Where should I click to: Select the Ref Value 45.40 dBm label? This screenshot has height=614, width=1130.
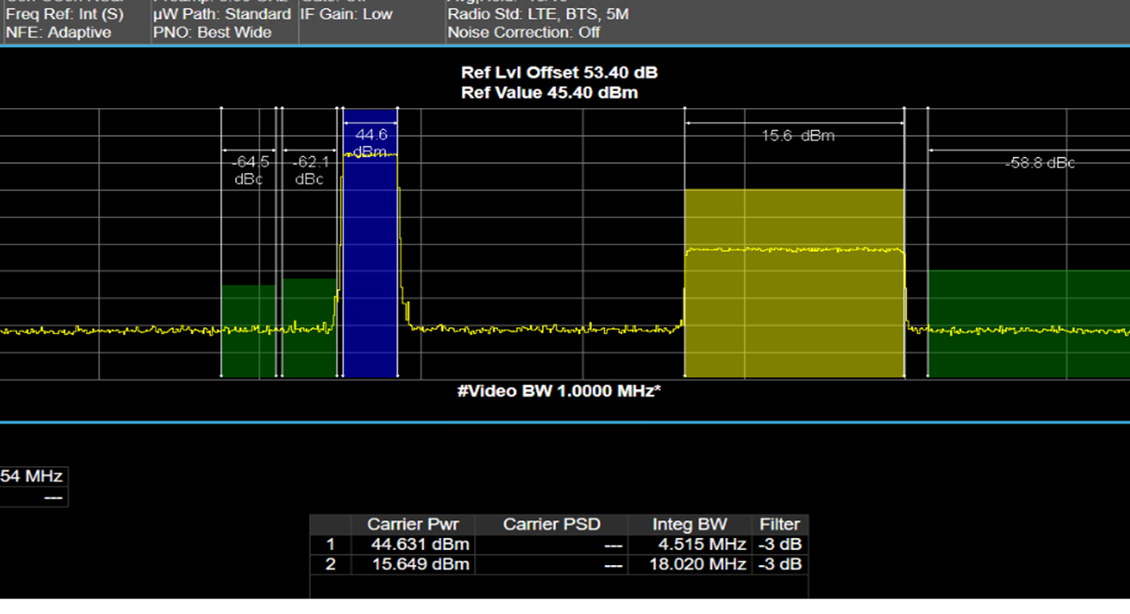pyautogui.click(x=549, y=92)
